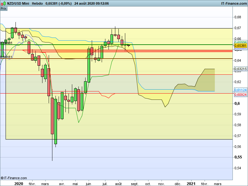Click the 2021 marker on time axis

tap(191, 184)
